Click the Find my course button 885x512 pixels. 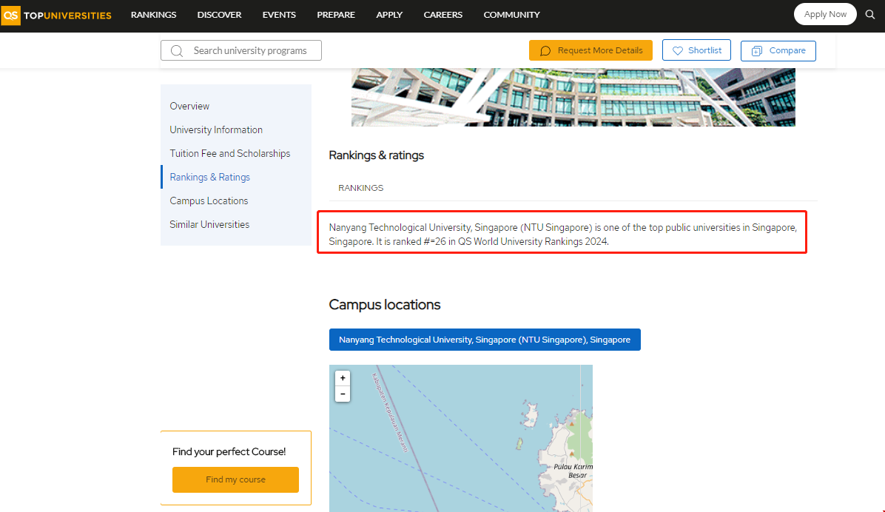(235, 479)
